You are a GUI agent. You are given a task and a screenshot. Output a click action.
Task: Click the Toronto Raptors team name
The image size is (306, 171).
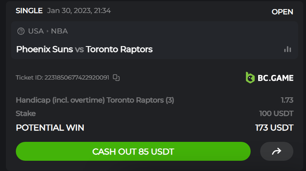[119, 49]
